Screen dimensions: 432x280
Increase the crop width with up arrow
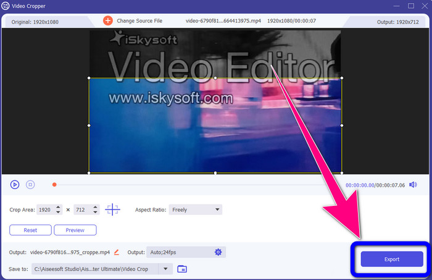pos(58,207)
